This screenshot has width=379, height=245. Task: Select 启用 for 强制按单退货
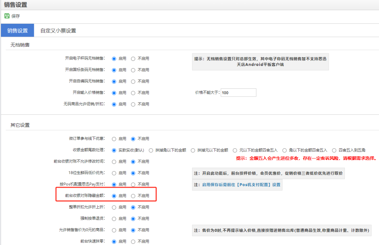(x=114, y=219)
